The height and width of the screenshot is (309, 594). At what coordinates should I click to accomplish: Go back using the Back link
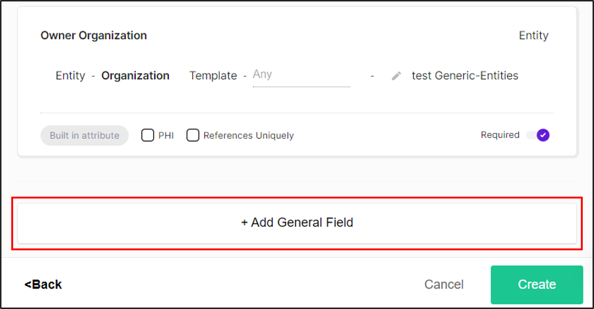[43, 285]
